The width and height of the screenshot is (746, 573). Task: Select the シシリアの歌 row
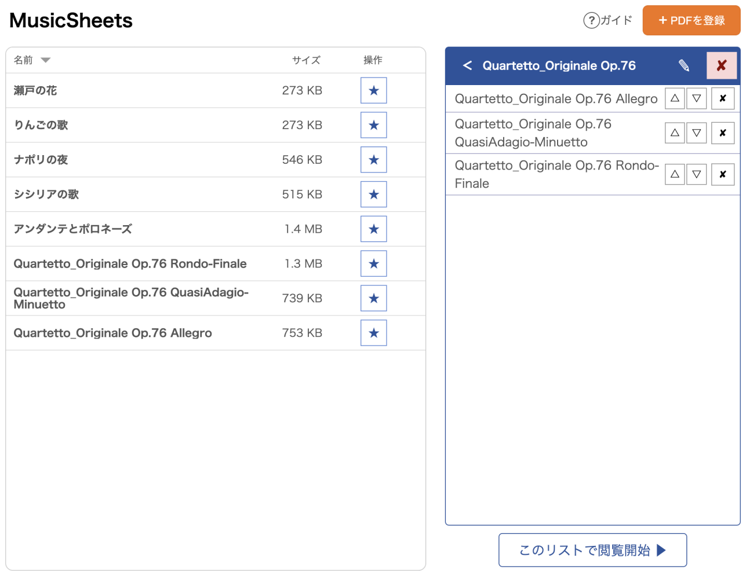[x=216, y=194]
